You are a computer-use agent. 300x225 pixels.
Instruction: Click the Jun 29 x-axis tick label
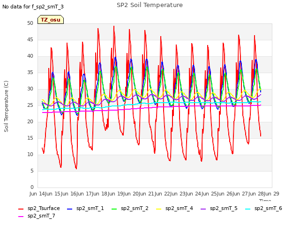[x=272, y=194]
